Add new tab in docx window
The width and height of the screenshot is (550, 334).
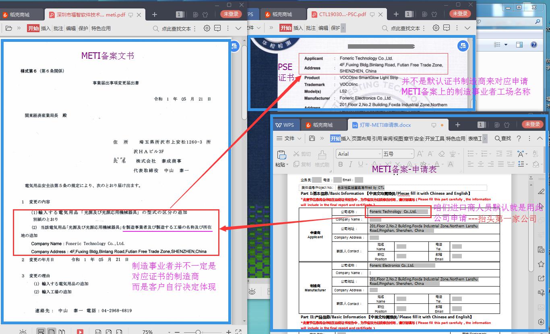click(457, 125)
